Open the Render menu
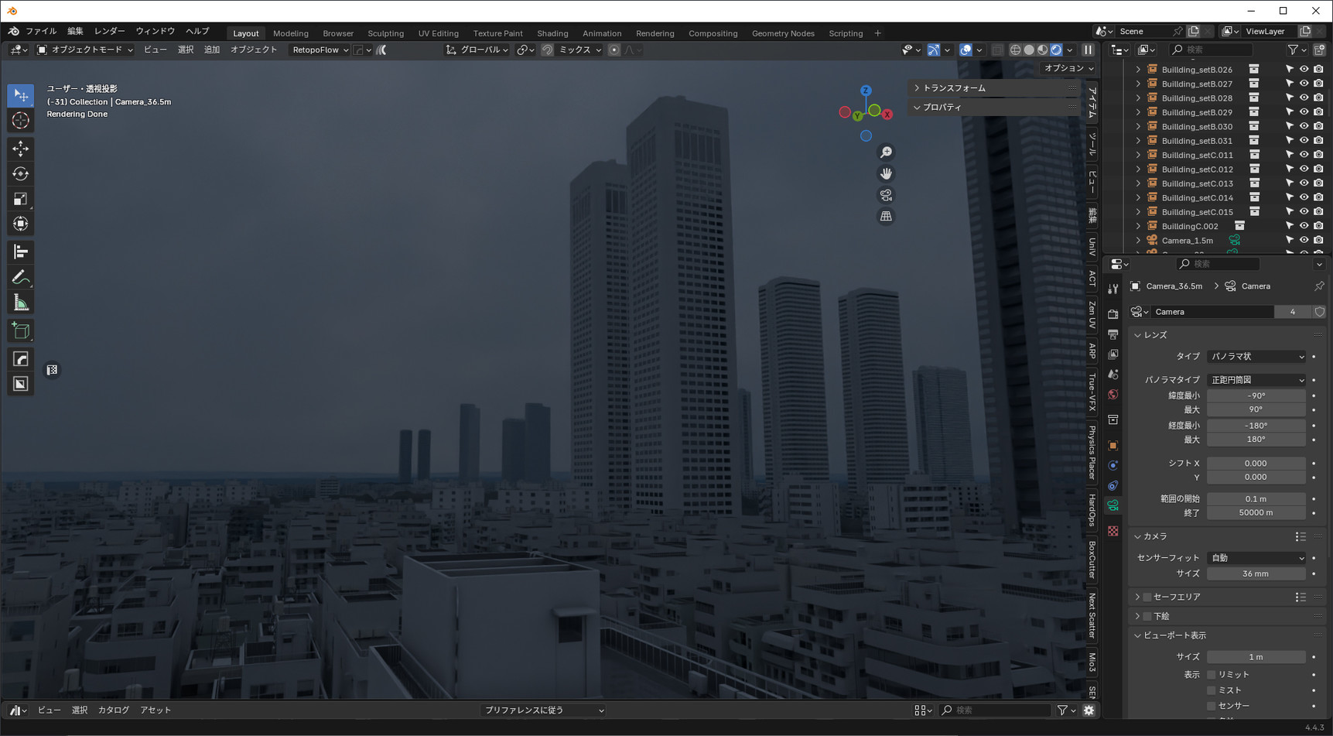1333x736 pixels. 109,32
